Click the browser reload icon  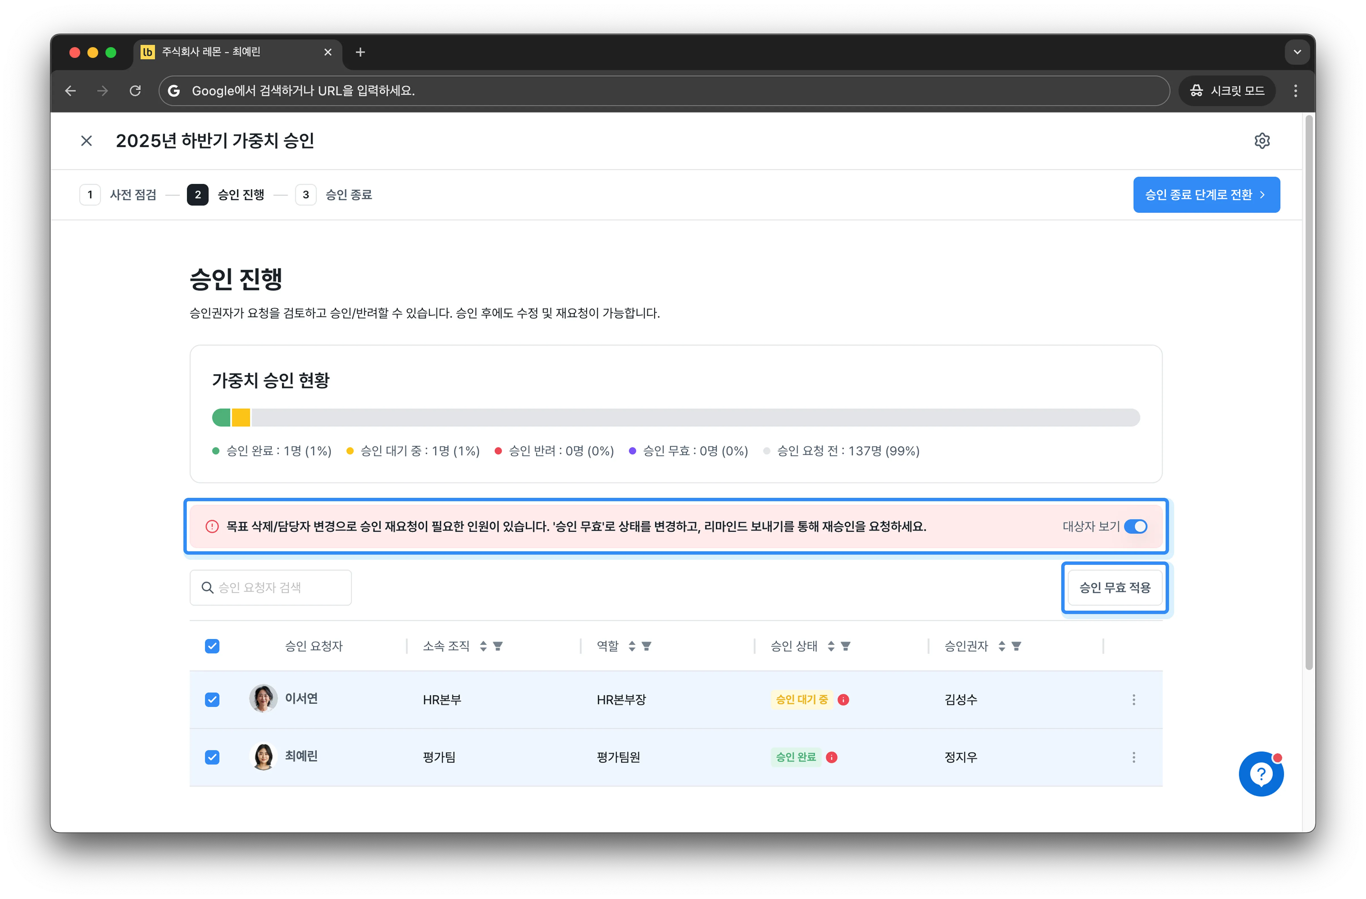[136, 90]
